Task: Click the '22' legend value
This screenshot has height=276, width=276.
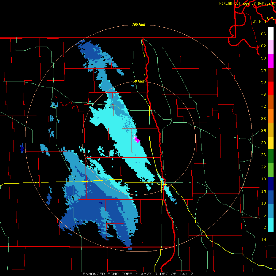Action: click(263, 167)
